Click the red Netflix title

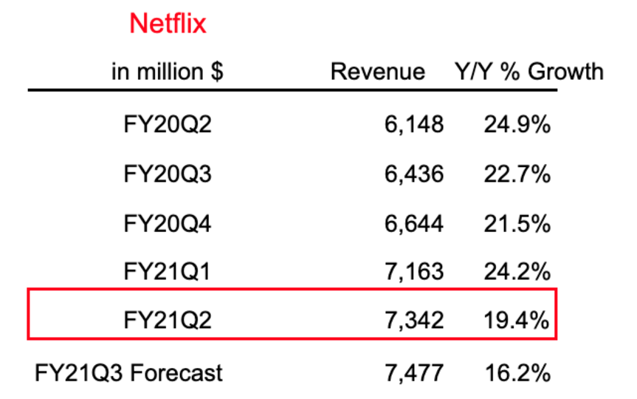[x=168, y=23]
